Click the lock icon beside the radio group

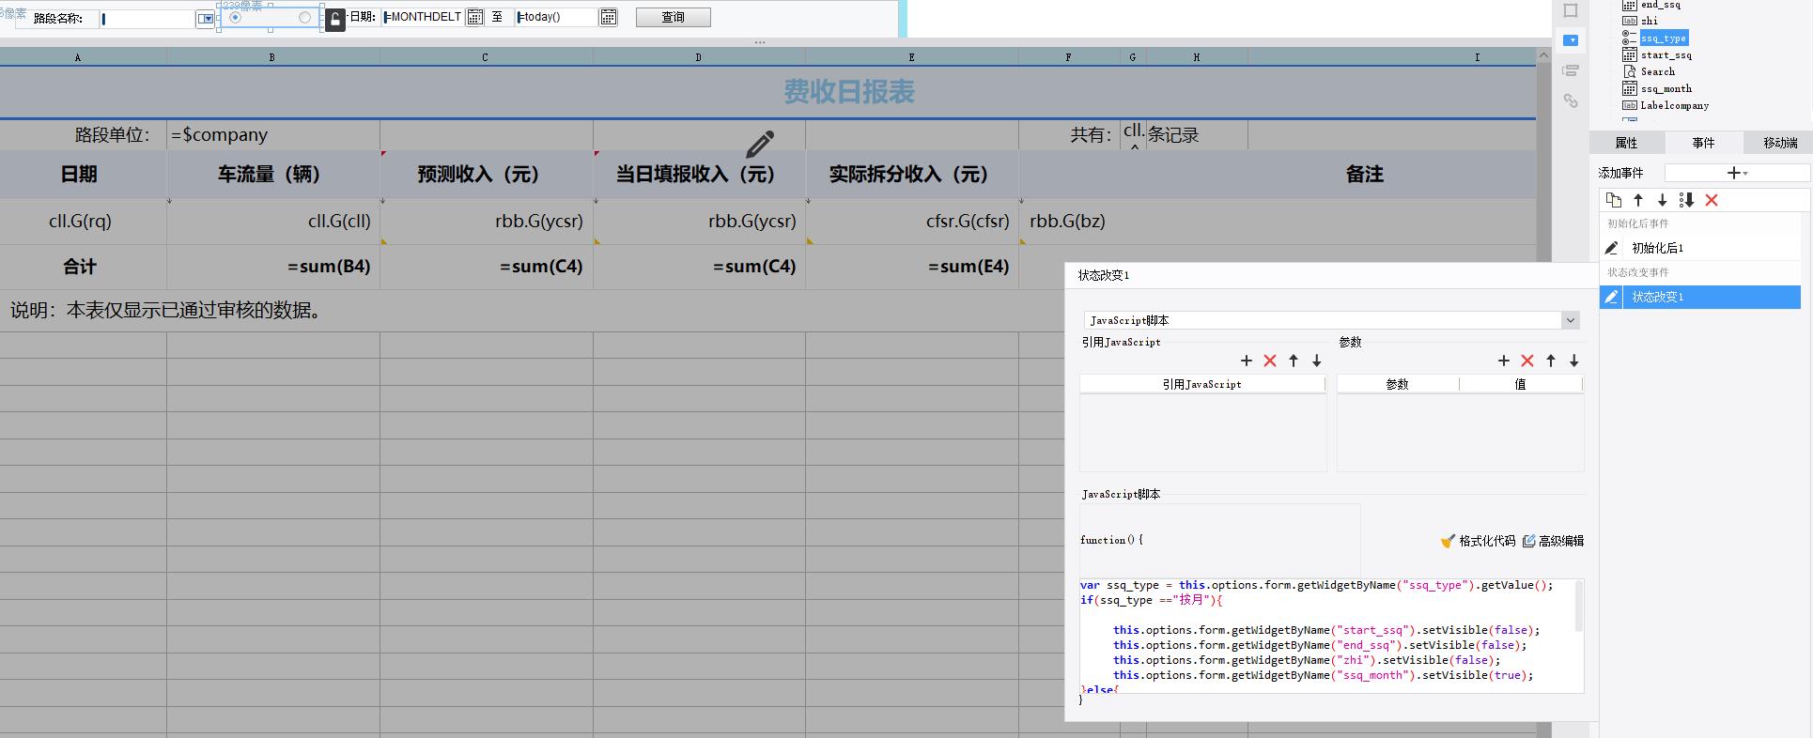(x=335, y=19)
